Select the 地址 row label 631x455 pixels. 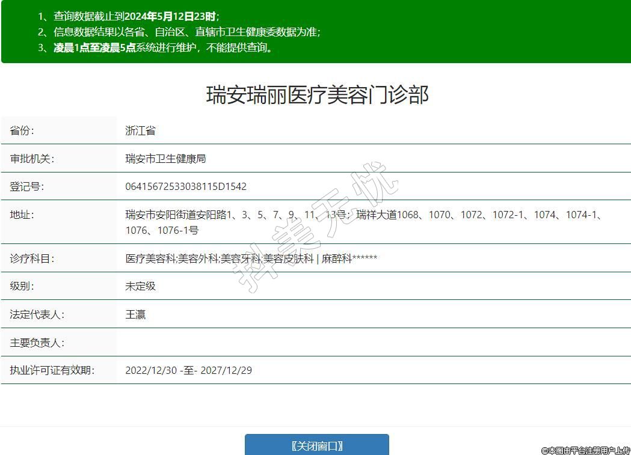pyautogui.click(x=22, y=215)
